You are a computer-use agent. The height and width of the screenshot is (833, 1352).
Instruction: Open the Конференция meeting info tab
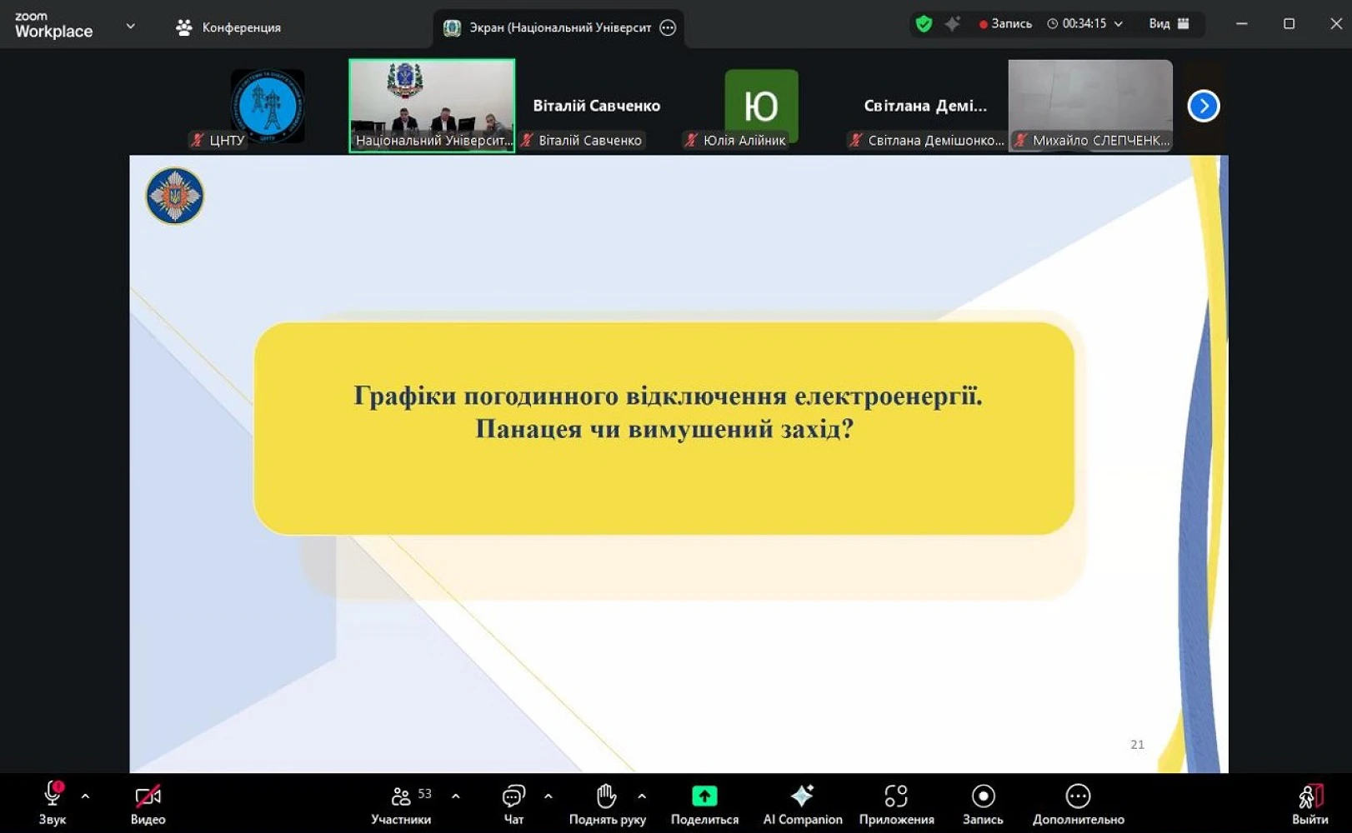[229, 27]
